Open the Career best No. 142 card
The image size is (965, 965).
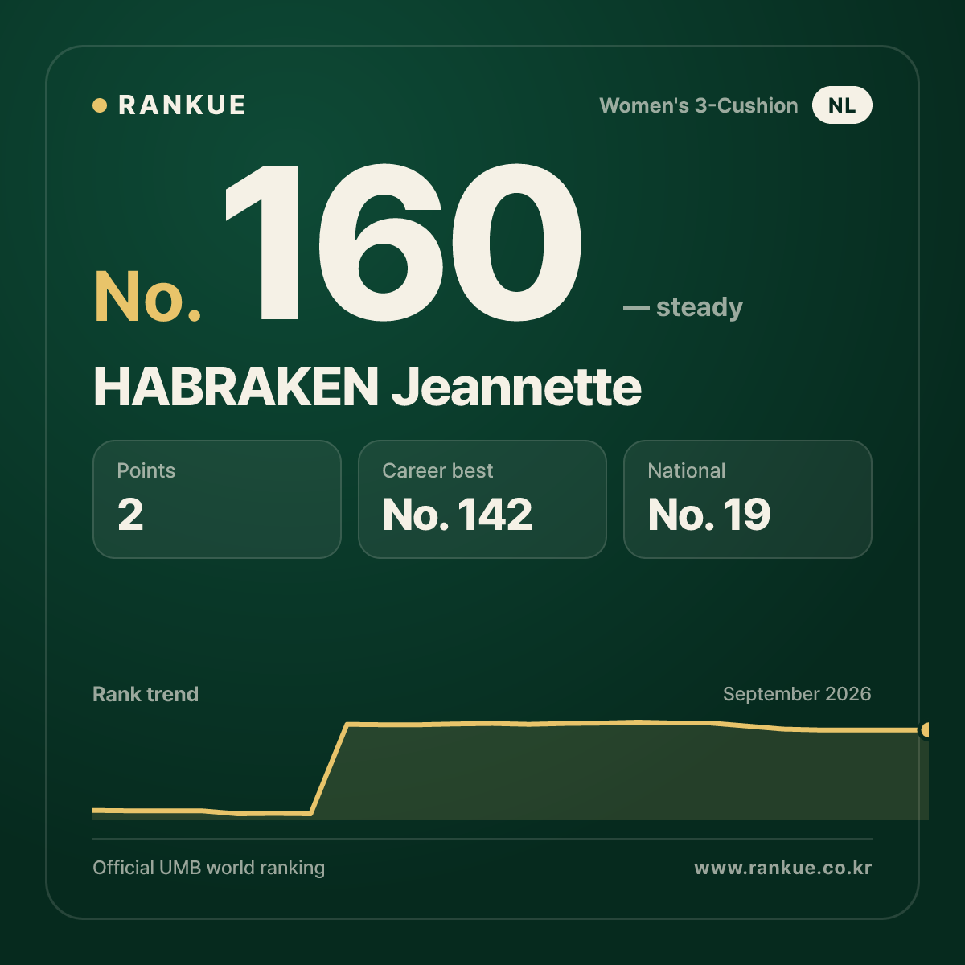[x=482, y=499]
